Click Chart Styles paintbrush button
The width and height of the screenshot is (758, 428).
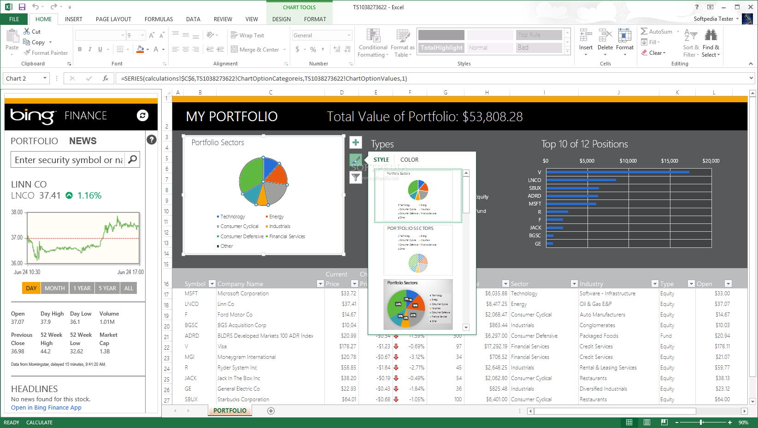356,160
